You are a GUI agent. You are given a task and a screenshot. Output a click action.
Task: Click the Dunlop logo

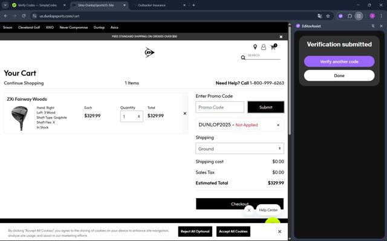coord(149,52)
